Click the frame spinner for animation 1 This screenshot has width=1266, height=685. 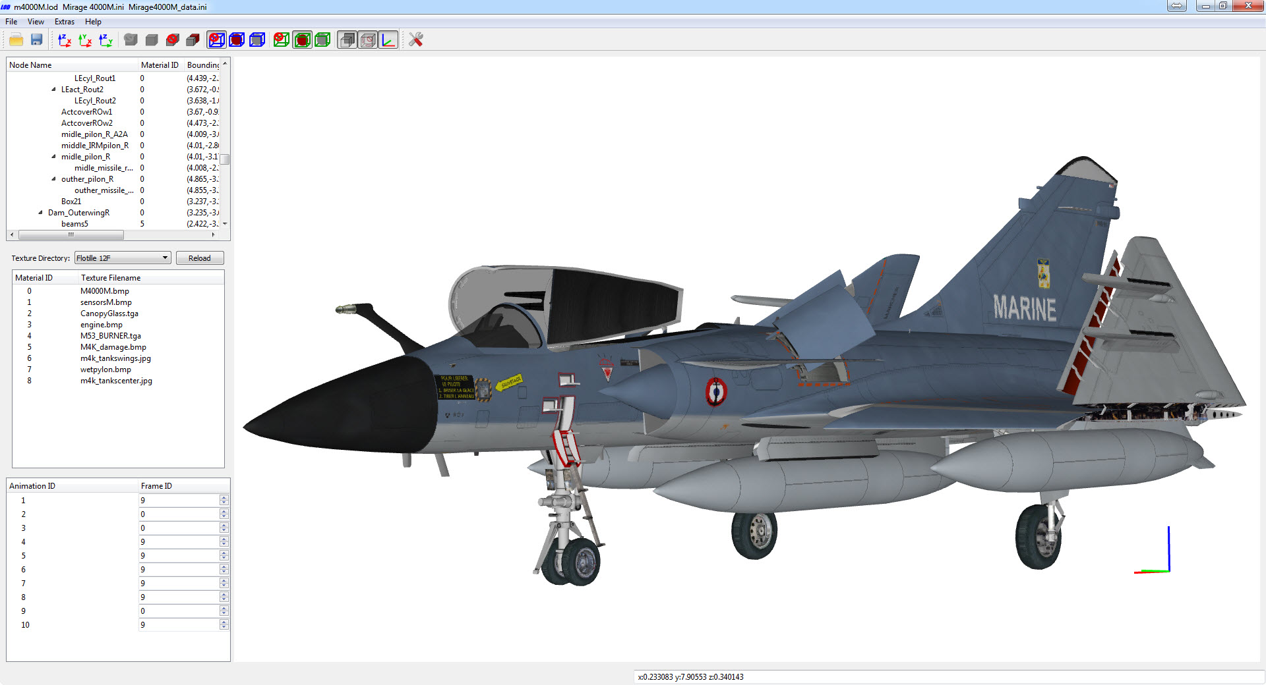click(224, 501)
